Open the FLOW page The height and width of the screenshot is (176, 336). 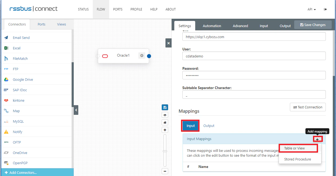click(x=101, y=9)
